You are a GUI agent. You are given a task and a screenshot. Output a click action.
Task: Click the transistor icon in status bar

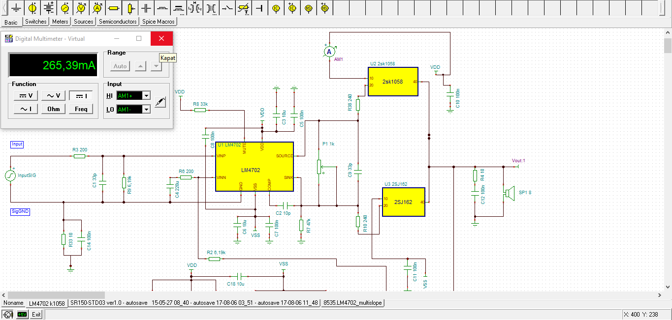tap(8, 315)
